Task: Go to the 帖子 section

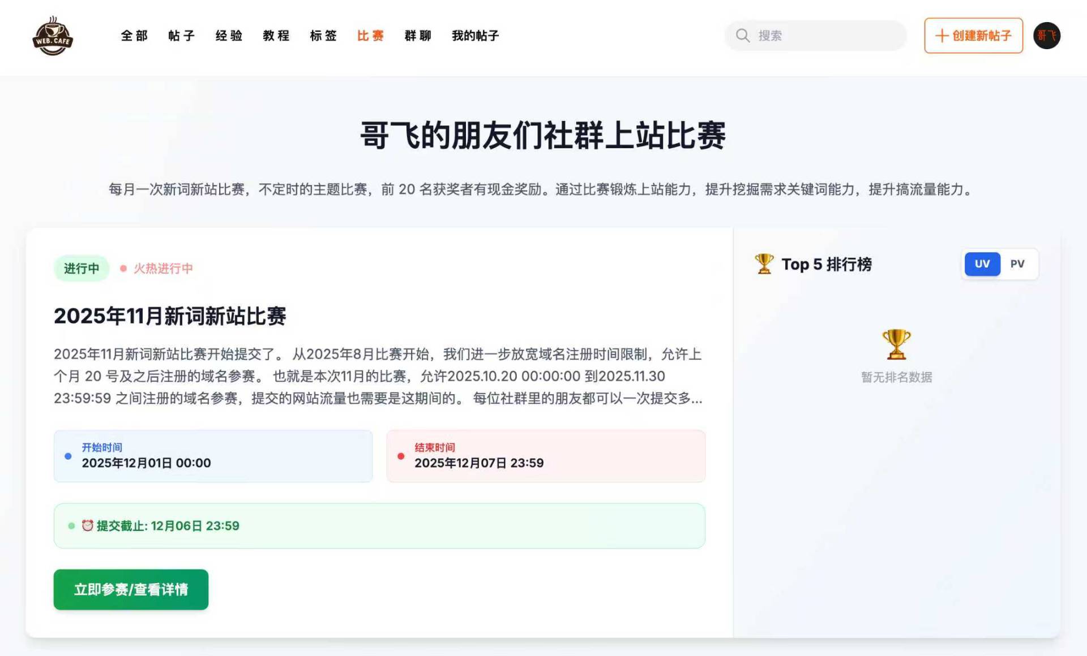Action: [x=182, y=36]
